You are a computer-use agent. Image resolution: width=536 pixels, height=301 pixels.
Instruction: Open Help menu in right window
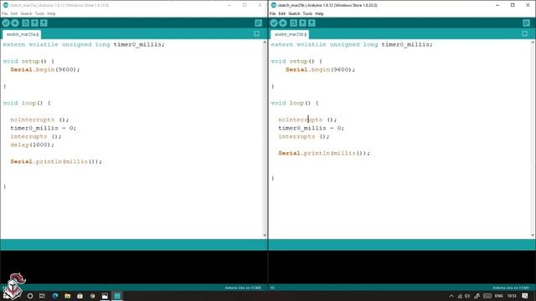coord(319,13)
